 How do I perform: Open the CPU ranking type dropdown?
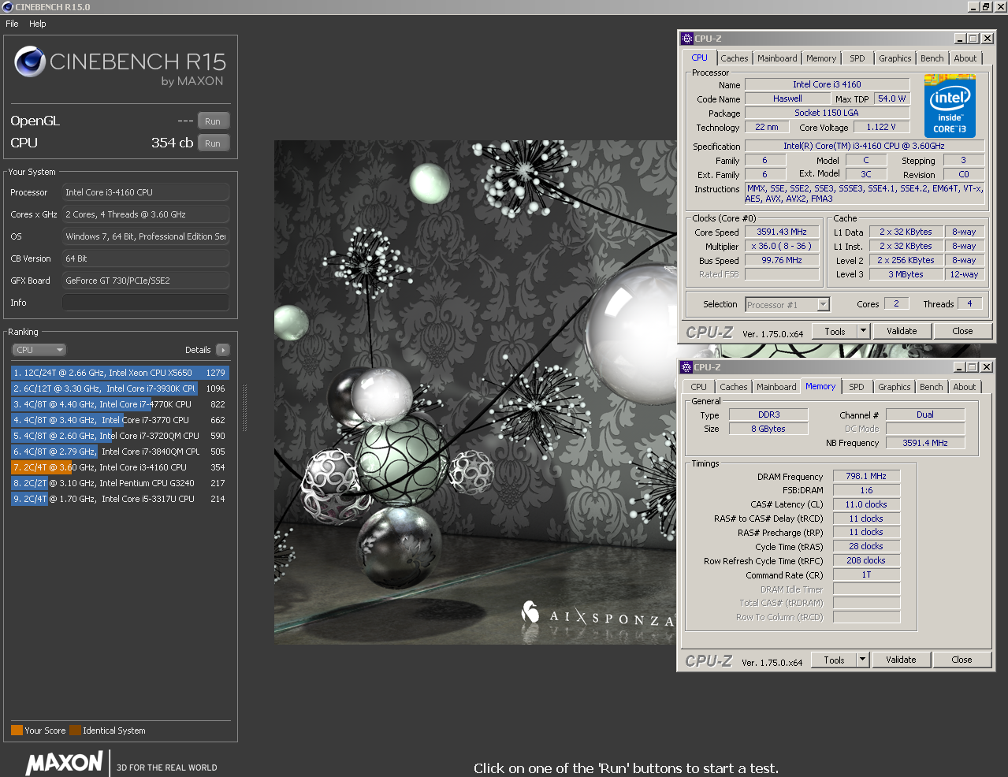click(39, 350)
